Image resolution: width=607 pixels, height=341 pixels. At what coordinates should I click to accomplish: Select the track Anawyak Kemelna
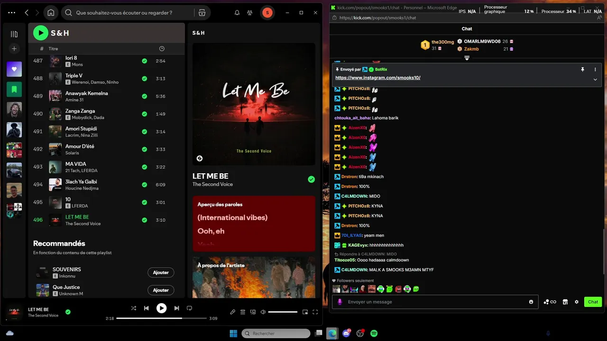[x=87, y=93]
